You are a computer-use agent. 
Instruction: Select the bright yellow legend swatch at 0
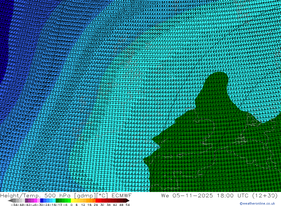(72, 201)
